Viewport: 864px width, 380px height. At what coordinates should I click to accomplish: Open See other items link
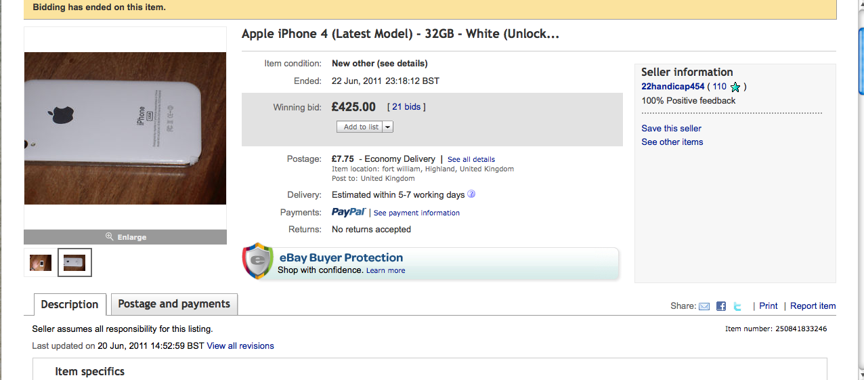pos(672,142)
